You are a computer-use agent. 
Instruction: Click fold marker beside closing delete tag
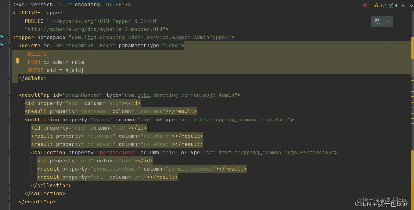[9, 79]
